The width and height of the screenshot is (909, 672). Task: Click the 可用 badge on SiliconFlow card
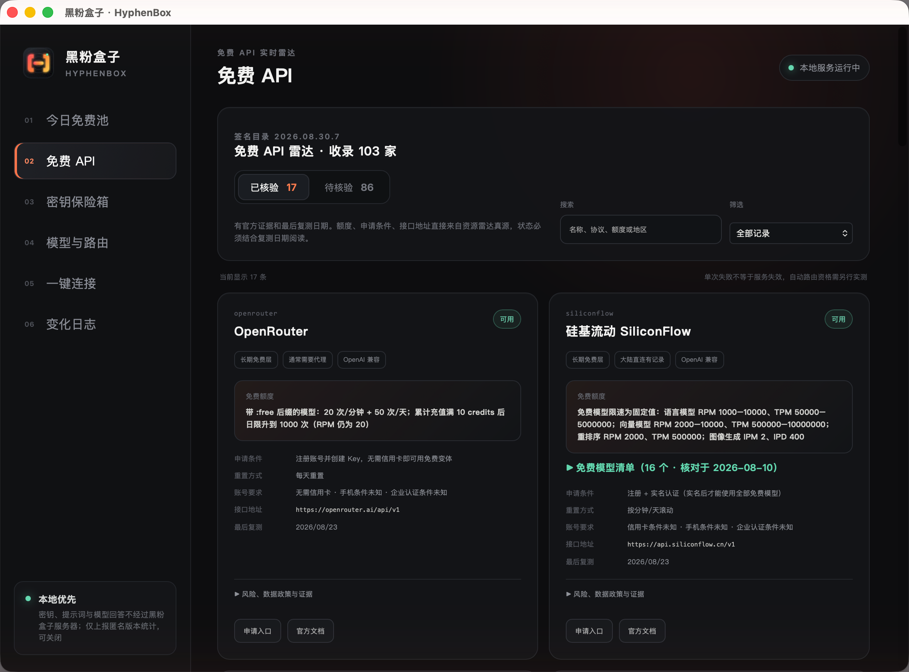click(x=838, y=319)
